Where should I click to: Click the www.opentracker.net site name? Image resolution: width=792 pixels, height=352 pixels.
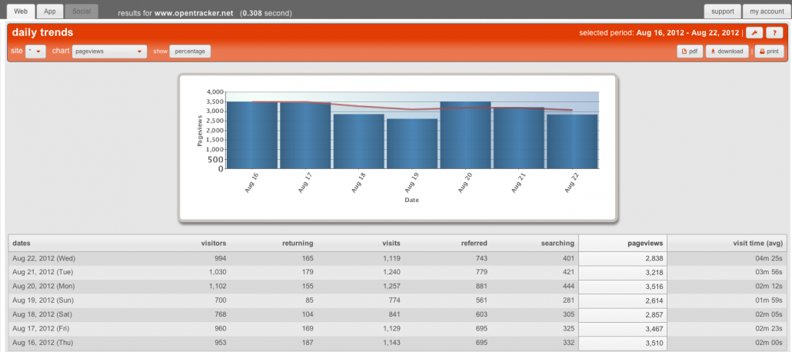(194, 13)
